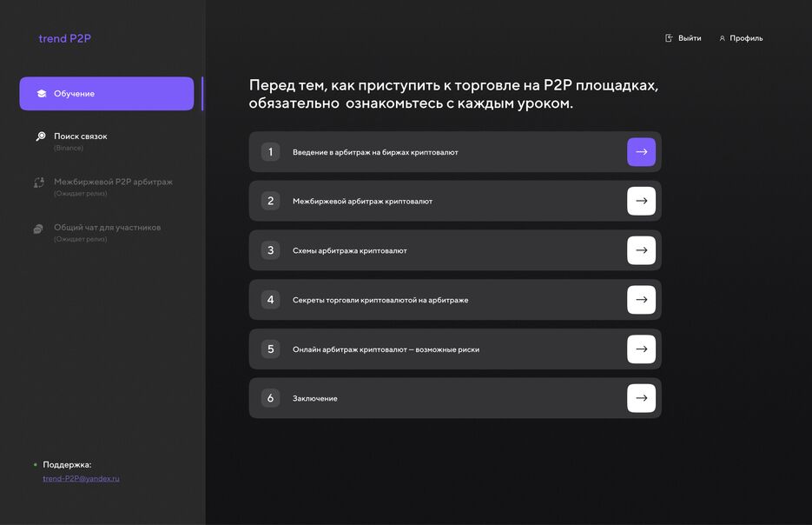
Task: Click the number 4 lesson badge
Action: tap(270, 300)
